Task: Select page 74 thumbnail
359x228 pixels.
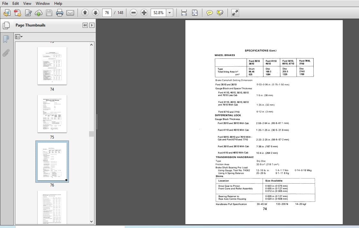Action: tap(52, 66)
